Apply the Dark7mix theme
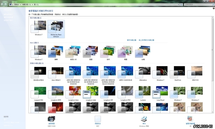Image resolution: width=215 pixels, height=129 pixels. point(178,74)
